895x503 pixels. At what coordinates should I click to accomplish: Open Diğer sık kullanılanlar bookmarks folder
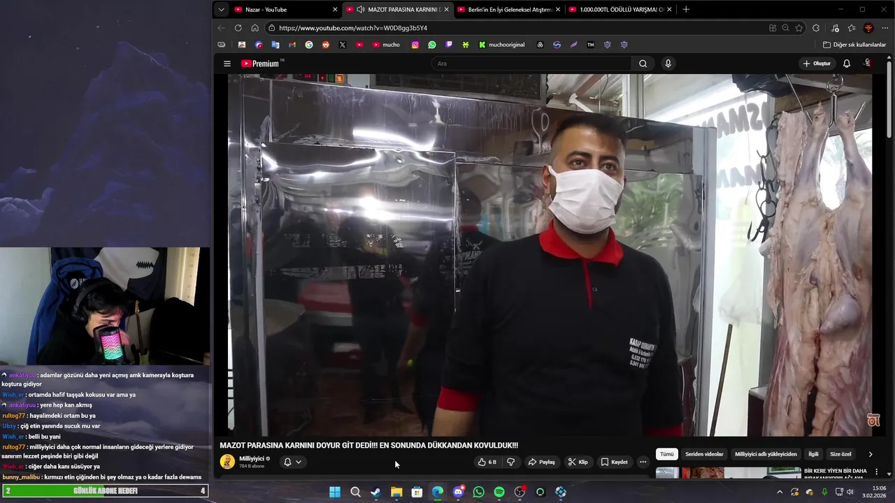[854, 45]
